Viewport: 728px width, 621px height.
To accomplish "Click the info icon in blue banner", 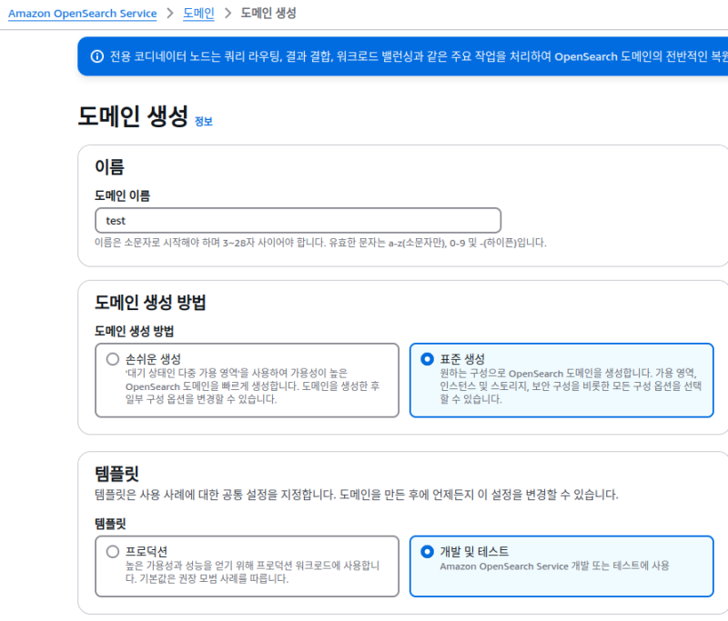I will [x=97, y=56].
